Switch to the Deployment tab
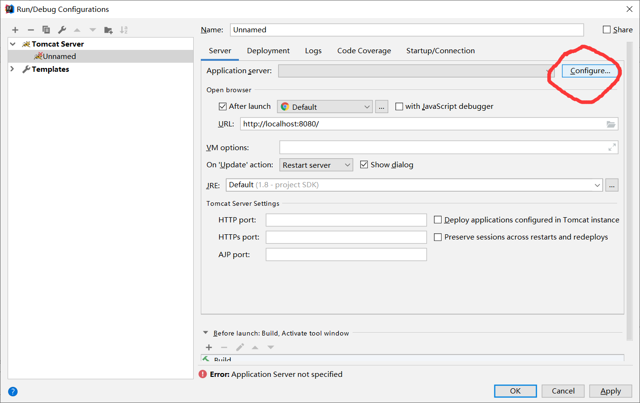This screenshot has height=403, width=640. click(268, 51)
